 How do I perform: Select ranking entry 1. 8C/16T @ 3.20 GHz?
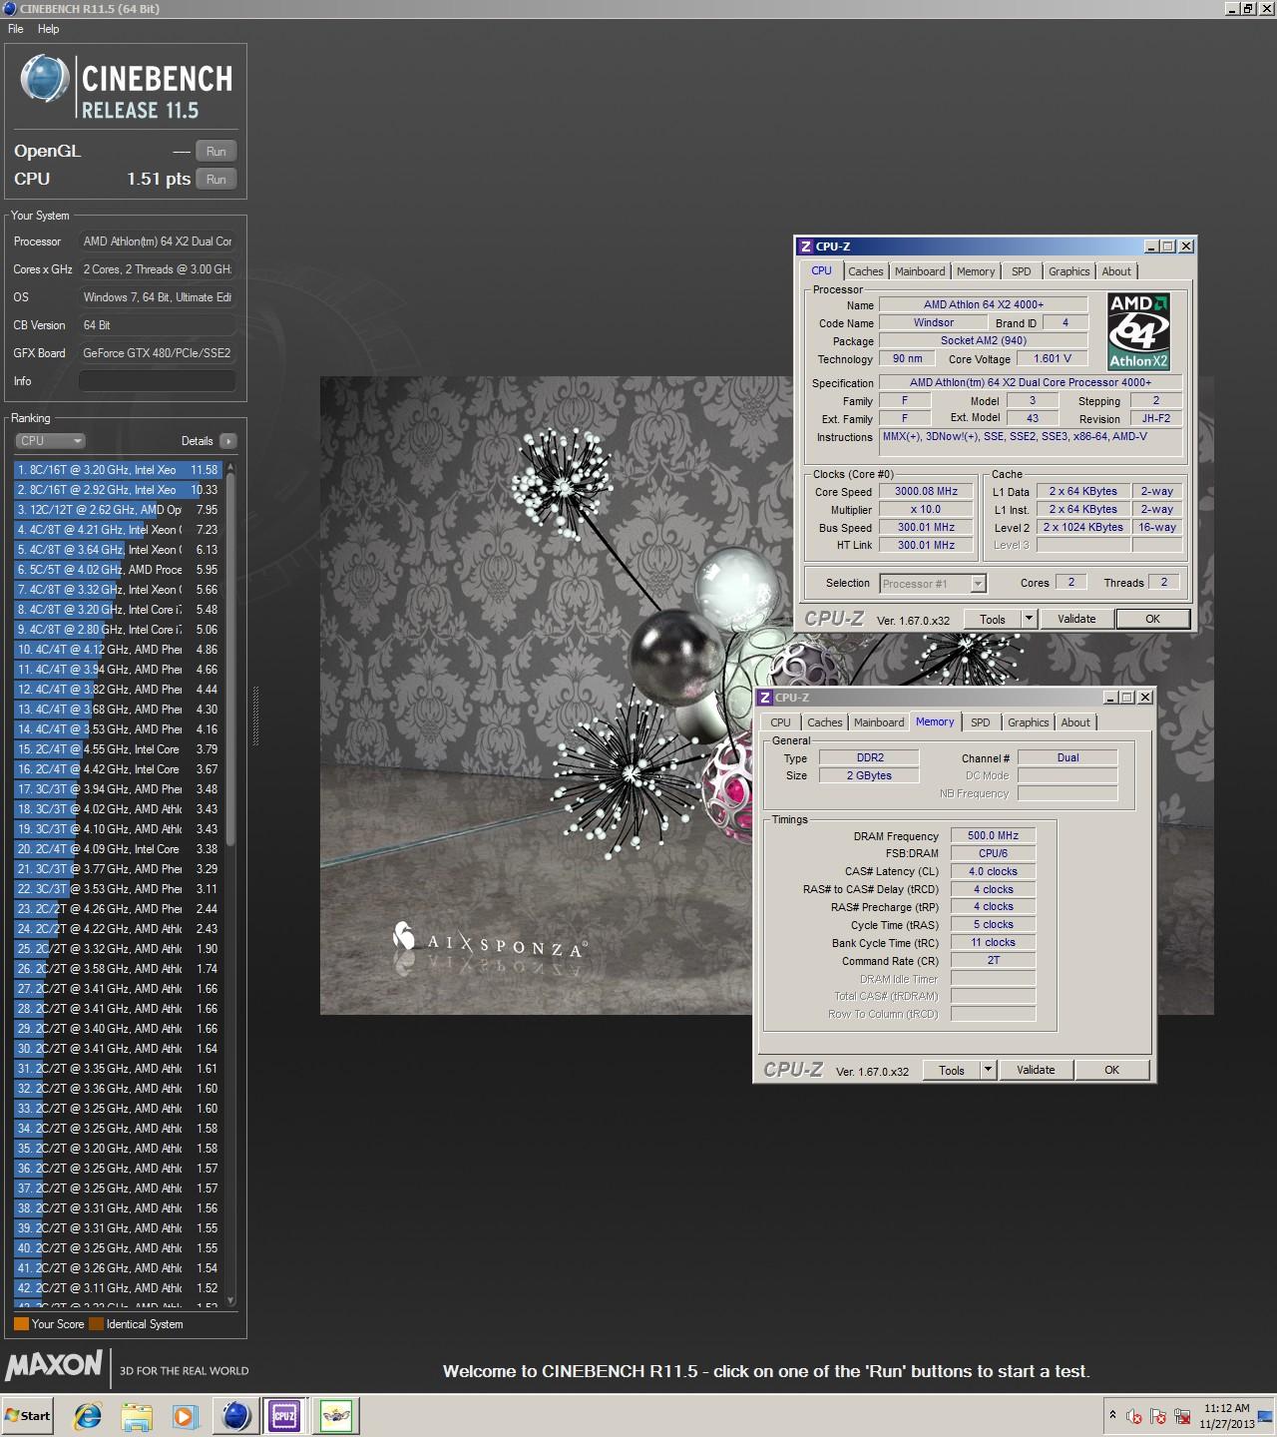click(x=118, y=469)
